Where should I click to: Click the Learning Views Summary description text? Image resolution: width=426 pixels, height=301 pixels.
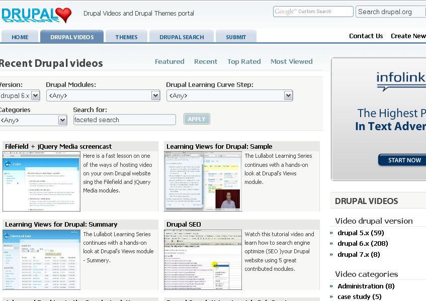(118, 247)
